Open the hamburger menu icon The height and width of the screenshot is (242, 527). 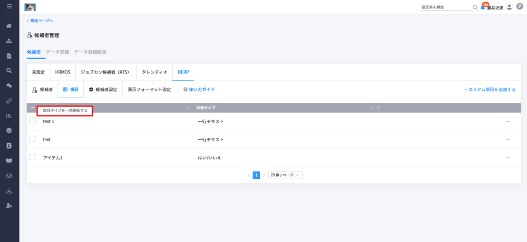[x=9, y=6]
